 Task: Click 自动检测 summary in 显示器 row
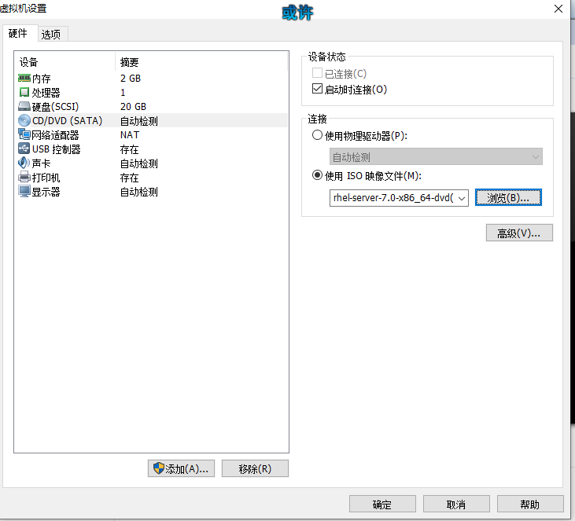pos(139,191)
